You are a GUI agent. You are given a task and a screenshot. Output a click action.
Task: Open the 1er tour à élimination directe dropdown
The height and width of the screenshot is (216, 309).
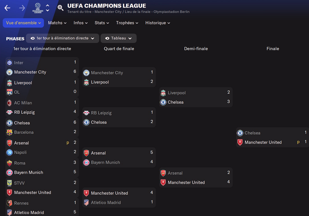coord(63,38)
